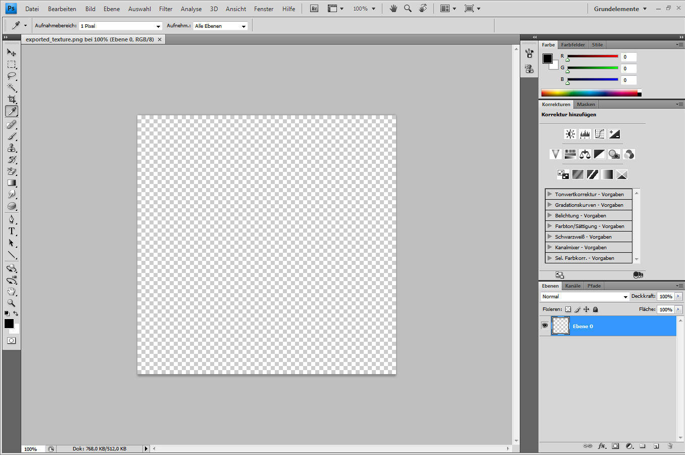The height and width of the screenshot is (455, 685).
Task: Open Fläche slider arrow
Action: 678,309
